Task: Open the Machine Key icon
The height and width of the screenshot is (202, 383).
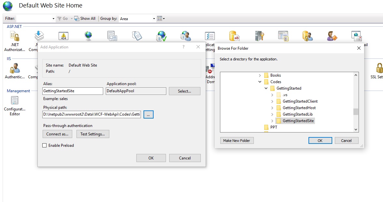Action: click(259, 36)
